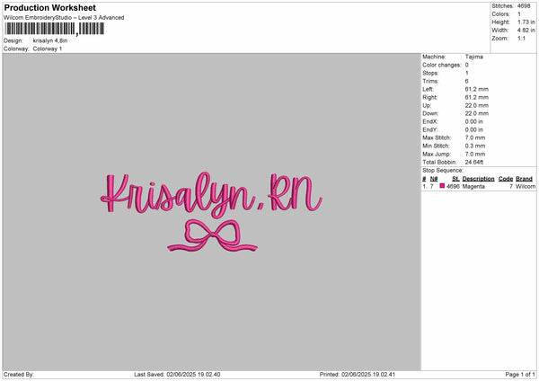The height and width of the screenshot is (381, 539).
Task: Click the 'Description' column header
Action: 478,179
